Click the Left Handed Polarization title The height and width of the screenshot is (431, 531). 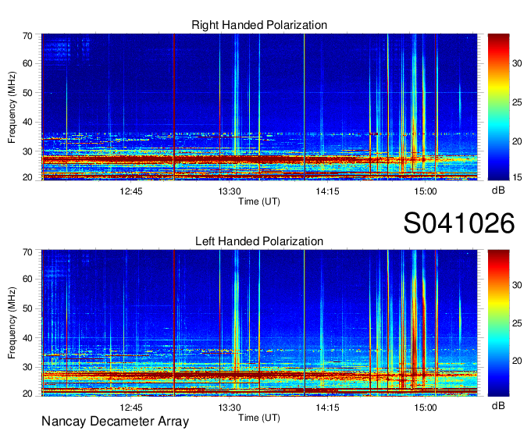click(x=259, y=241)
